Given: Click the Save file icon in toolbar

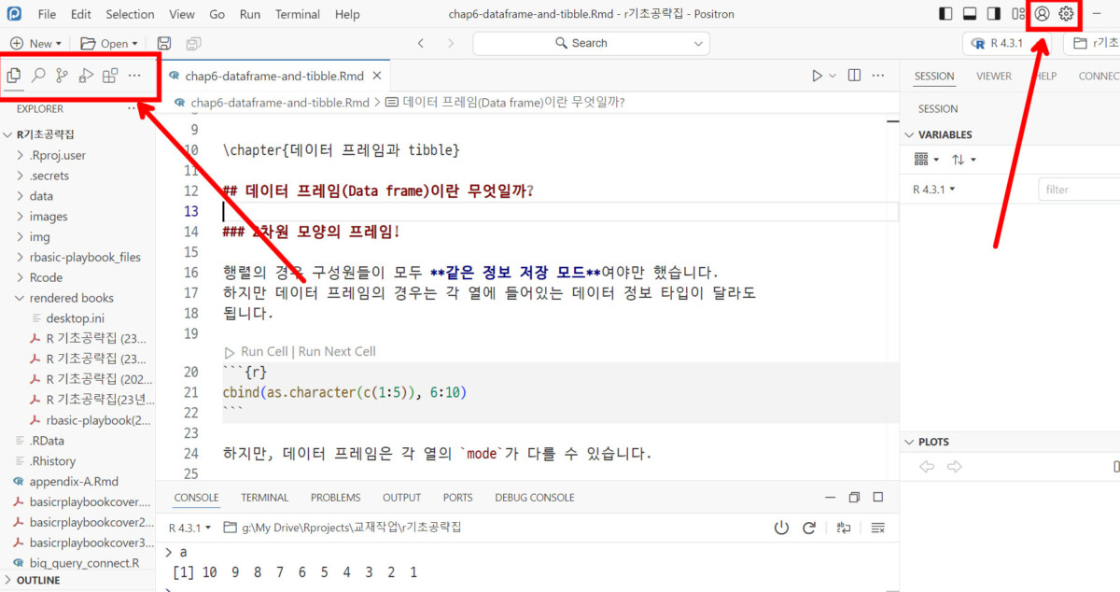Looking at the screenshot, I should [164, 44].
